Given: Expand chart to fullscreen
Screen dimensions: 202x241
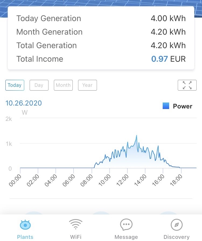Looking at the screenshot, I should pos(187,85).
